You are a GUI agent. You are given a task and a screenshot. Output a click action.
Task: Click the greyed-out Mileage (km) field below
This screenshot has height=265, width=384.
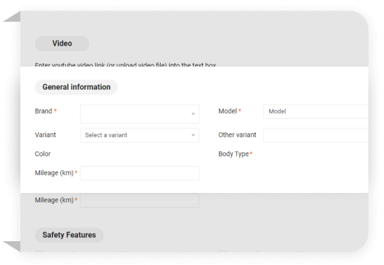tap(140, 200)
